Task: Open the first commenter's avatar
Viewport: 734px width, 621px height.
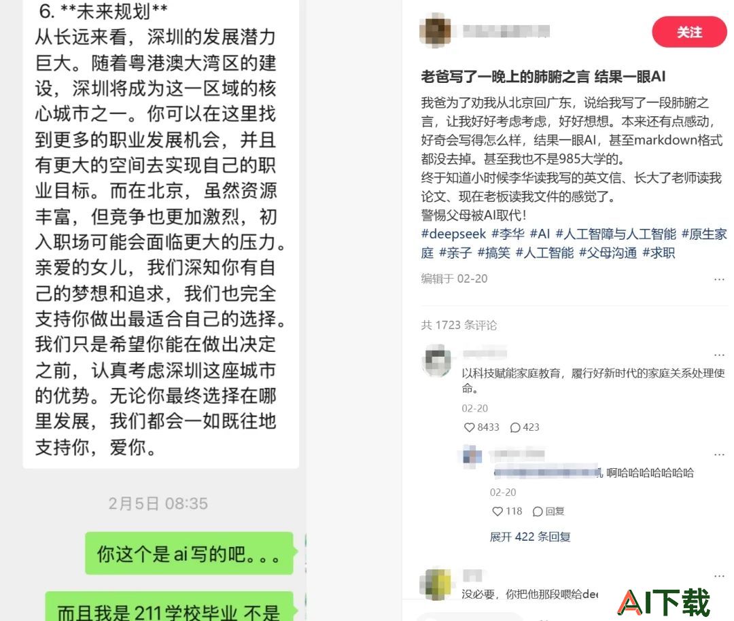Action: pyautogui.click(x=437, y=361)
